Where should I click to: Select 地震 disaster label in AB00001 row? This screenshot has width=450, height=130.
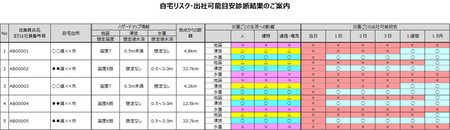pos(218,45)
